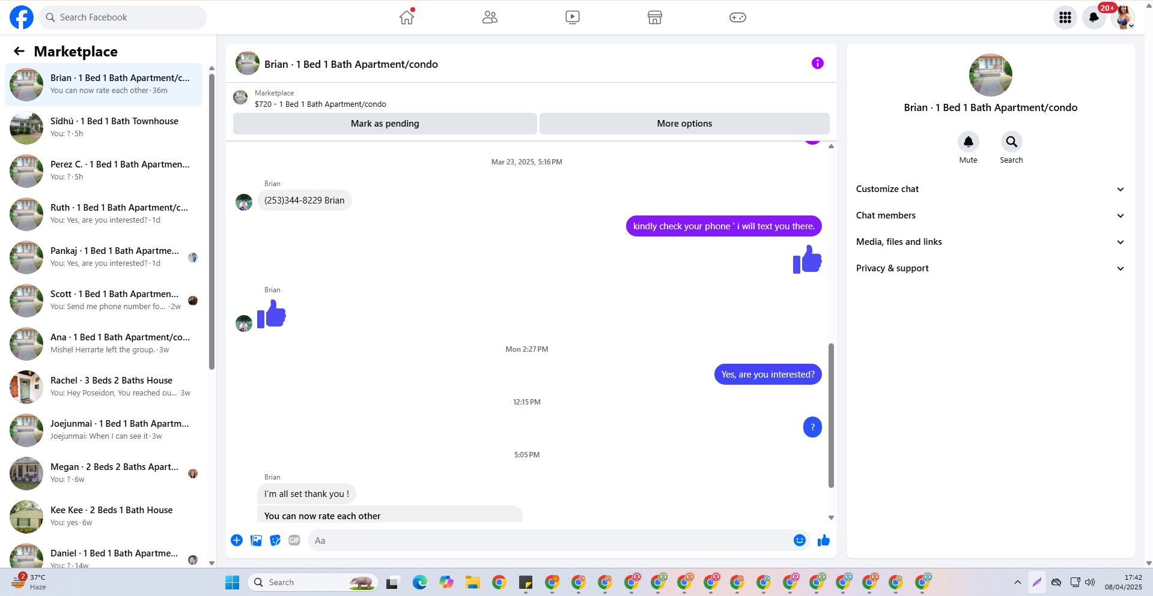The image size is (1153, 596).
Task: Expand Chat members section
Action: click(x=990, y=215)
